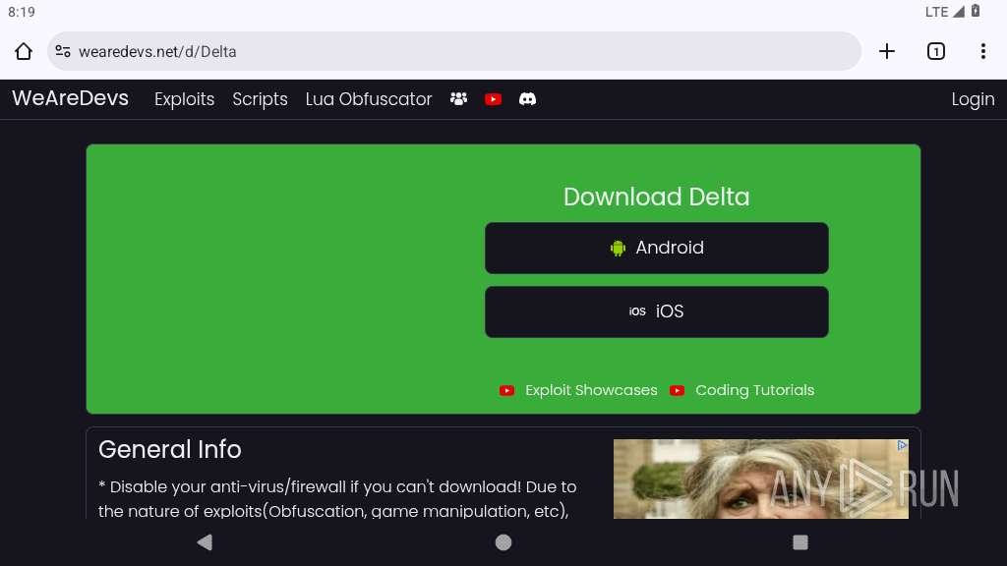Open the YouTube icon in navbar
The width and height of the screenshot is (1007, 566).
pyautogui.click(x=494, y=99)
